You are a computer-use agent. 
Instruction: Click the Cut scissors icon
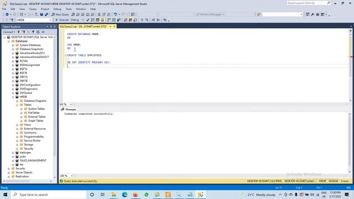point(99,14)
